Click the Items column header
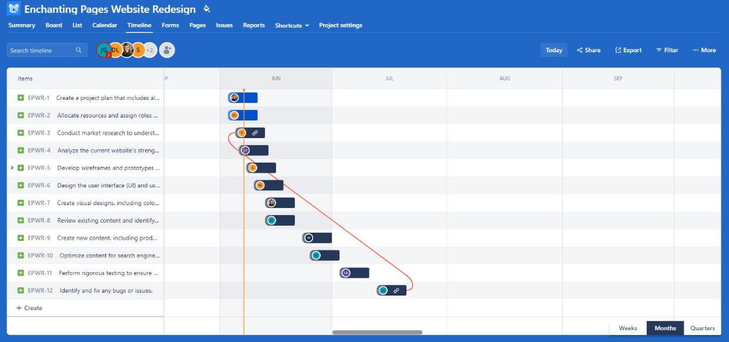This screenshot has width=729, height=342. [25, 79]
